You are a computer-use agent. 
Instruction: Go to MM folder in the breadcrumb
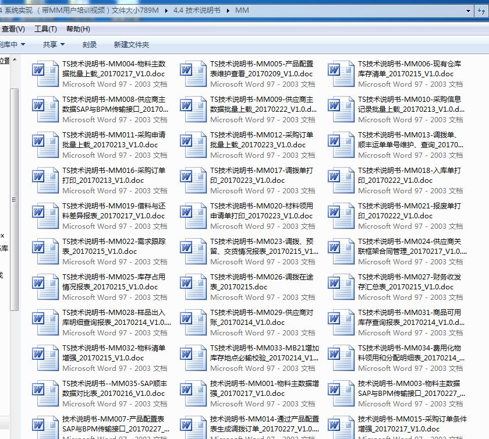pyautogui.click(x=242, y=10)
